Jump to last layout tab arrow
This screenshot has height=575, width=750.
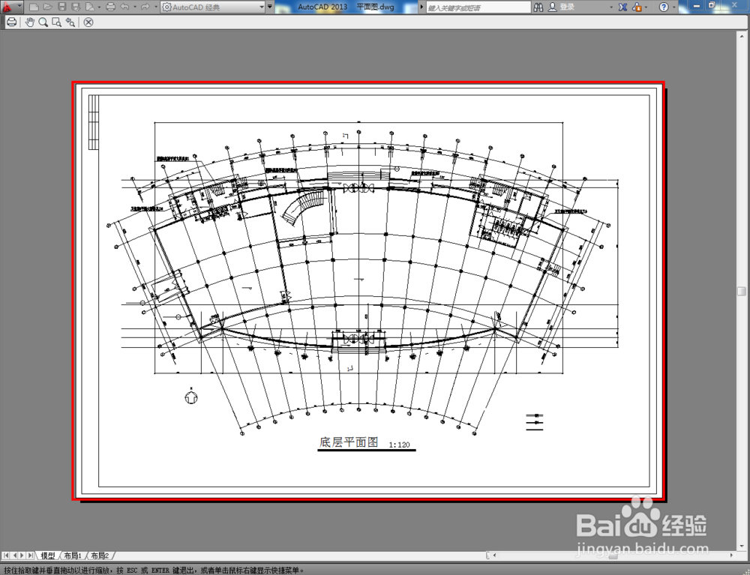tap(30, 556)
